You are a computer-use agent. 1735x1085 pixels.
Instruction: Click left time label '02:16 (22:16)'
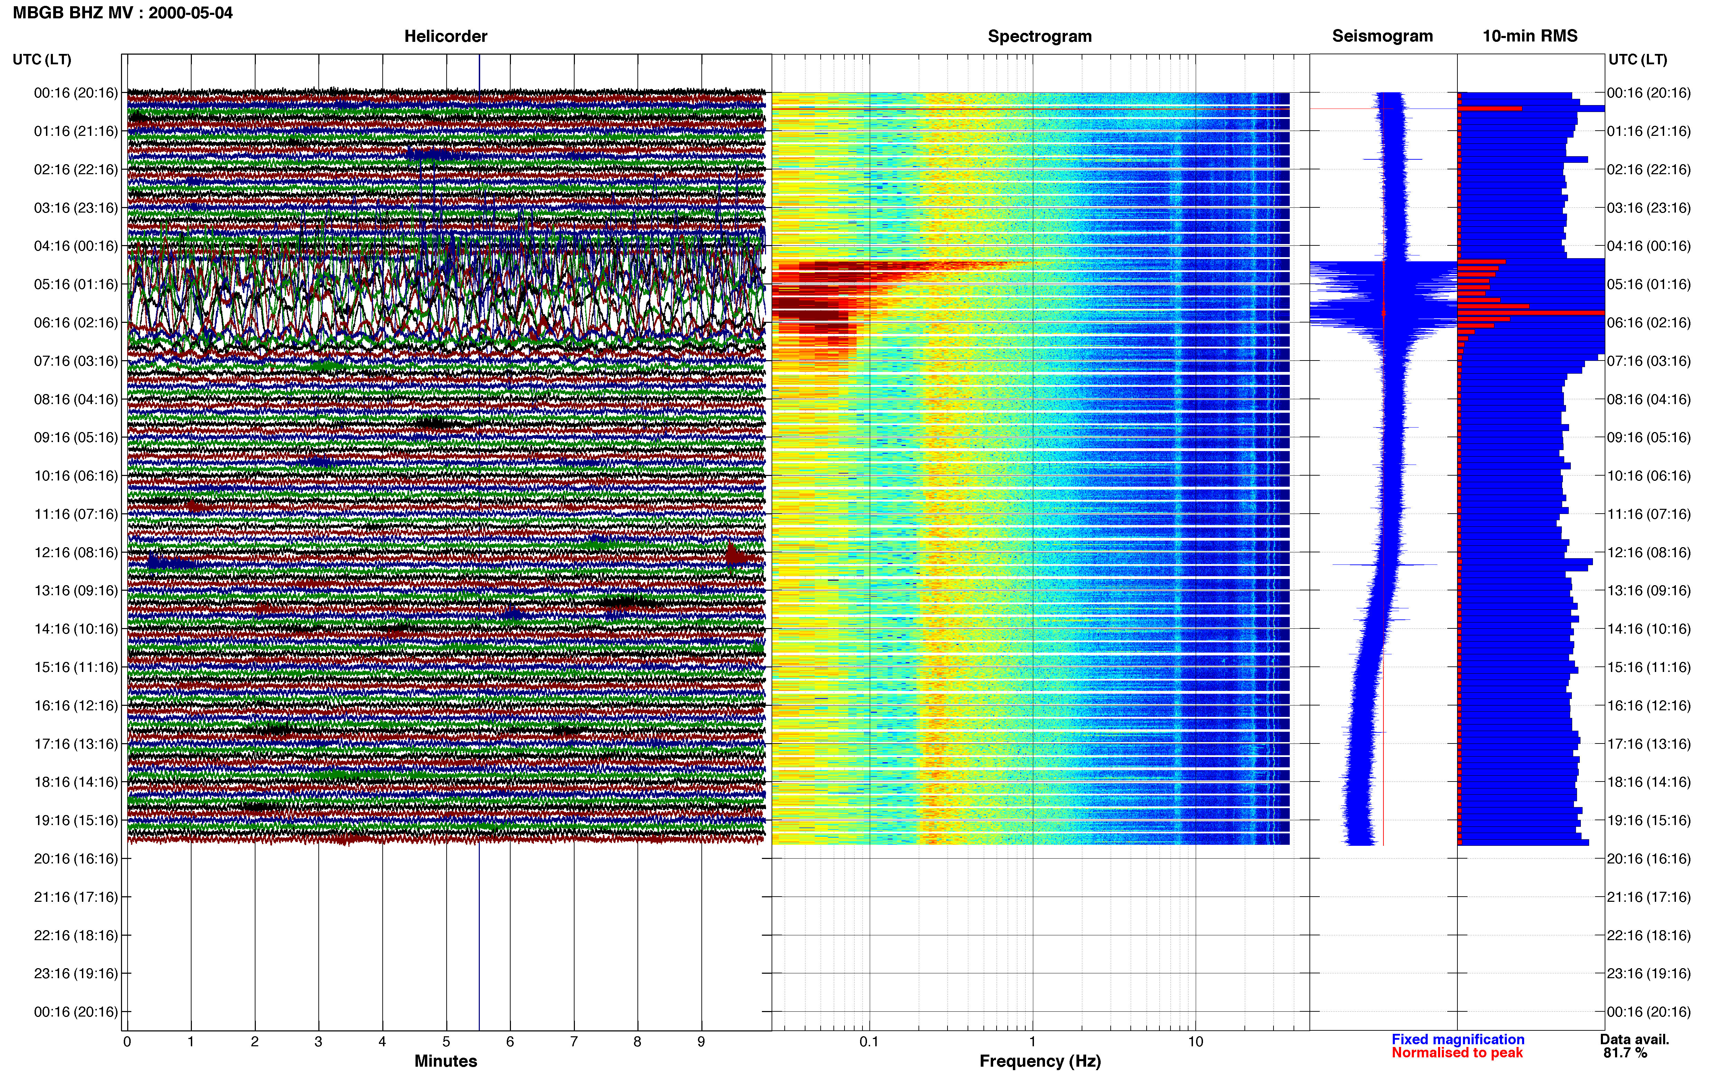tap(75, 169)
